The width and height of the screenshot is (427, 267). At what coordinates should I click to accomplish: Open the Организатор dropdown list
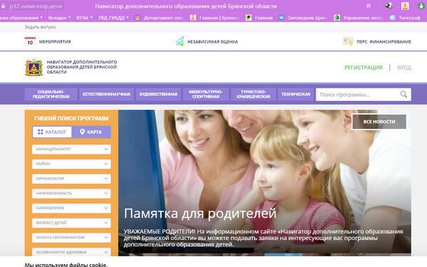pyautogui.click(x=71, y=179)
